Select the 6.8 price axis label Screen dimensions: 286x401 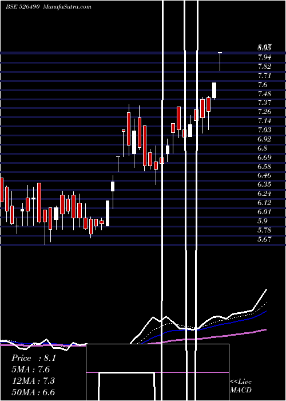point(263,148)
